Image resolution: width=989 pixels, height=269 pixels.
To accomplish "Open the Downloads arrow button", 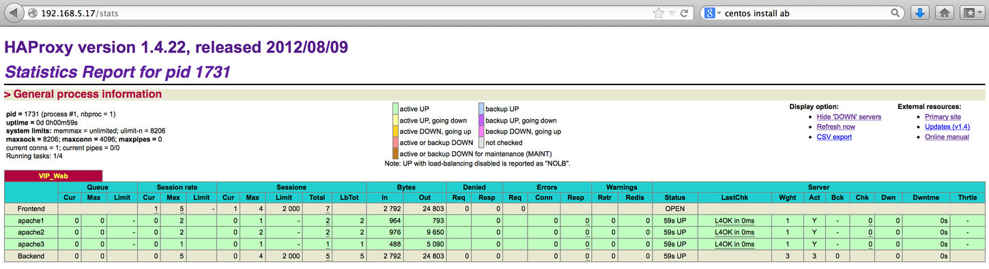I will click(920, 13).
